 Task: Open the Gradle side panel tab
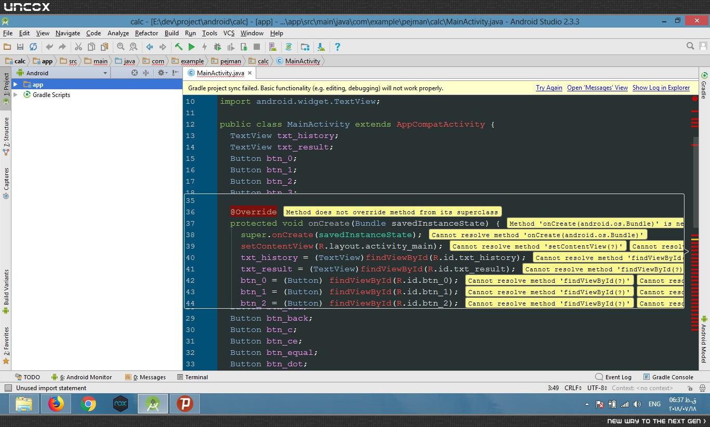coord(704,86)
